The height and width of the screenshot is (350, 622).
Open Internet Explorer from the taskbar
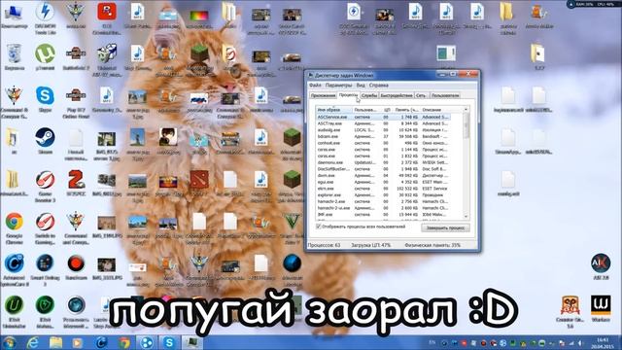point(32,342)
